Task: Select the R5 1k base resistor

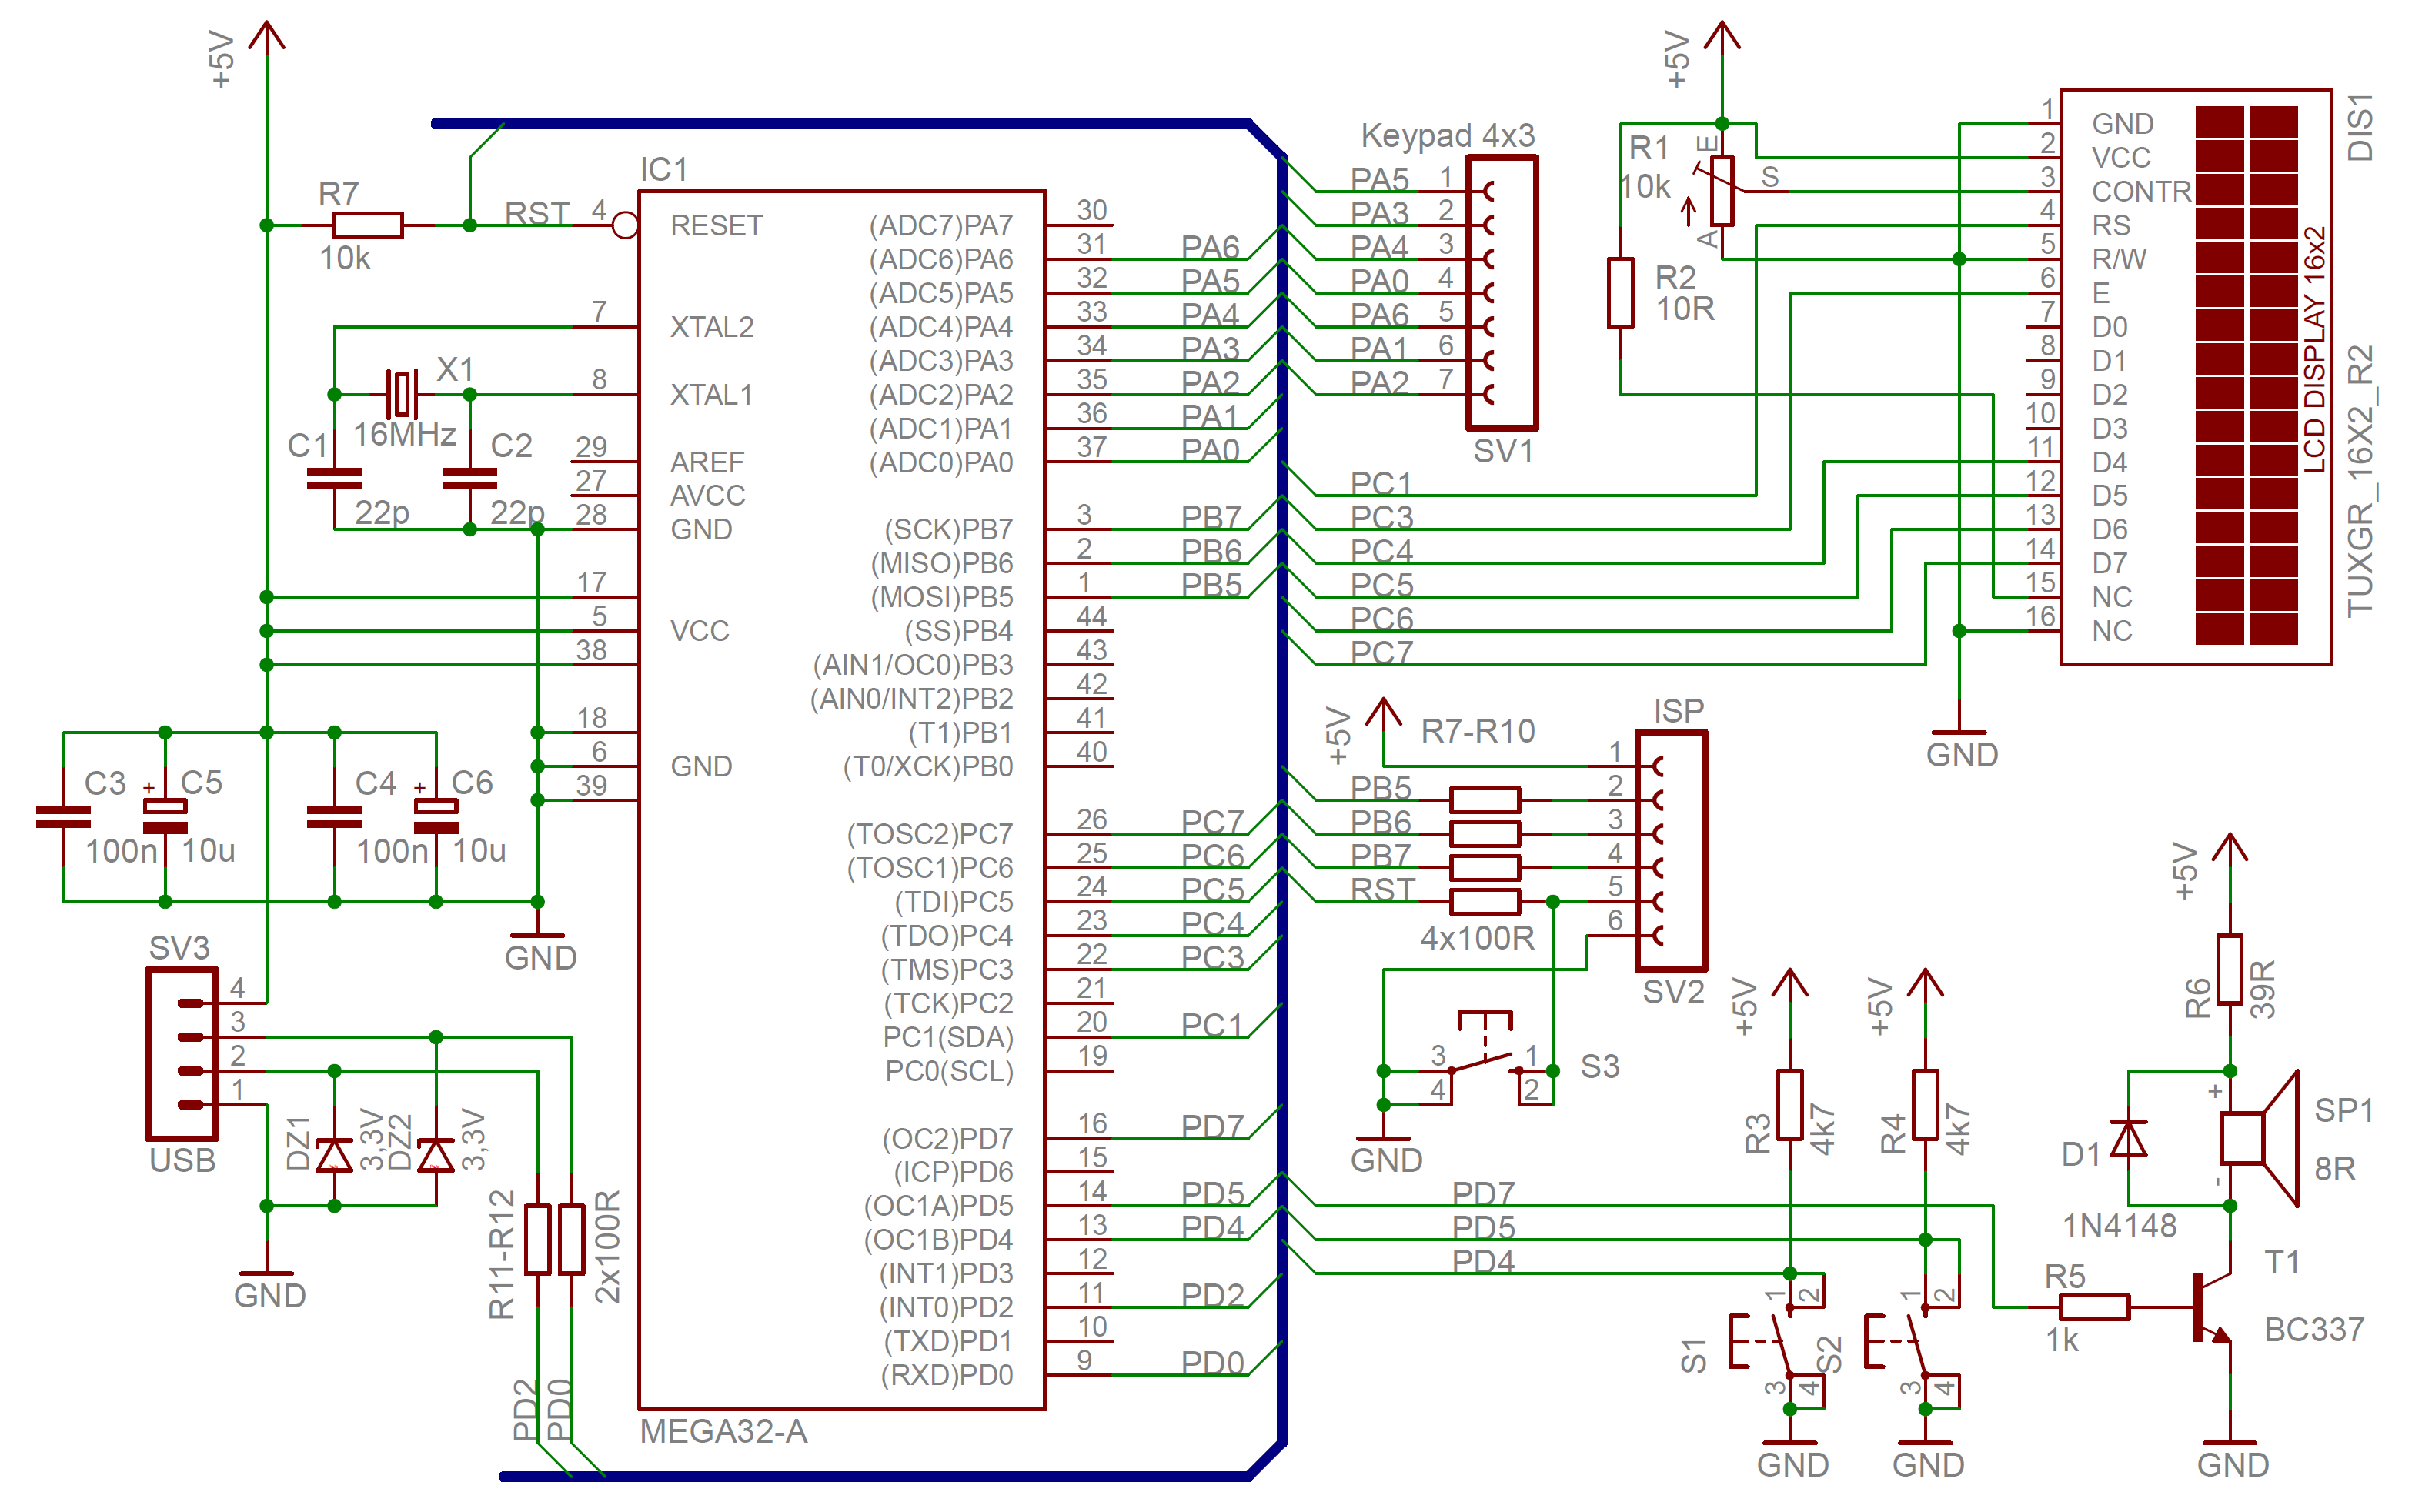Action: 2094,1307
